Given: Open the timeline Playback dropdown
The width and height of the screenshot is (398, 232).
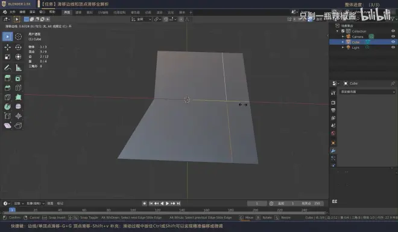Looking at the screenshot, I should (19, 203).
